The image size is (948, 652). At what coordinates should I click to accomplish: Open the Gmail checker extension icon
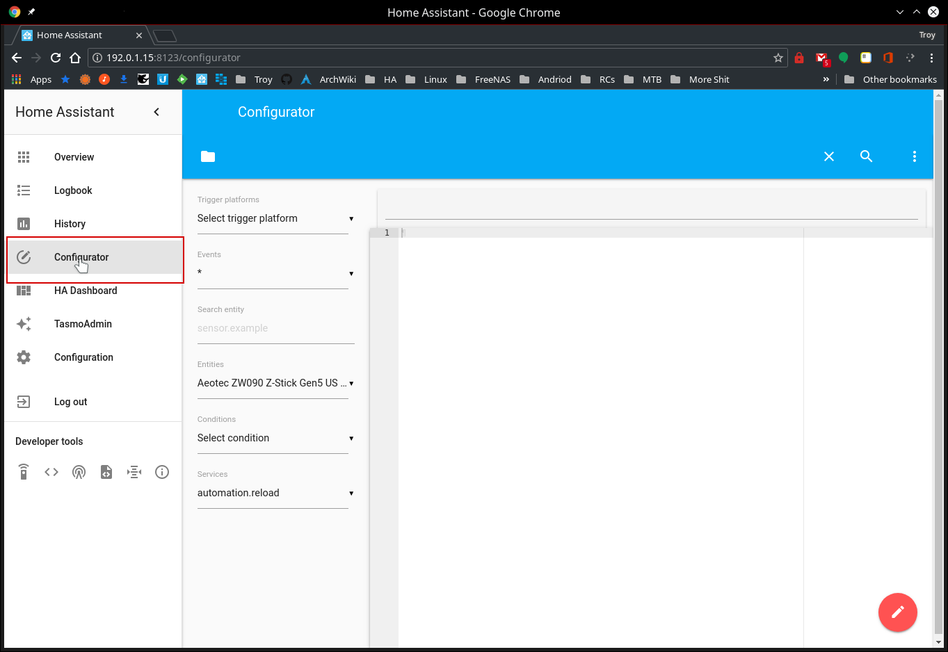[821, 58]
